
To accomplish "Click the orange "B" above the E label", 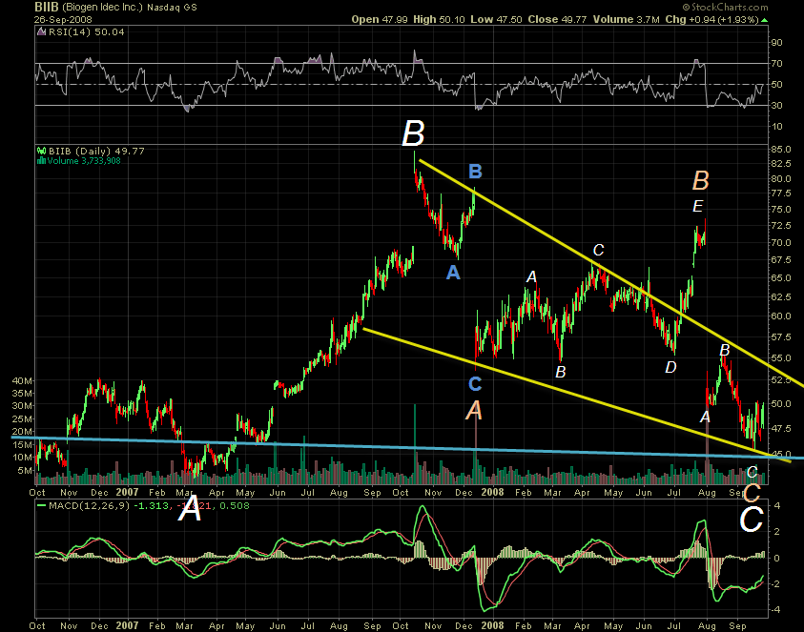I will (700, 181).
